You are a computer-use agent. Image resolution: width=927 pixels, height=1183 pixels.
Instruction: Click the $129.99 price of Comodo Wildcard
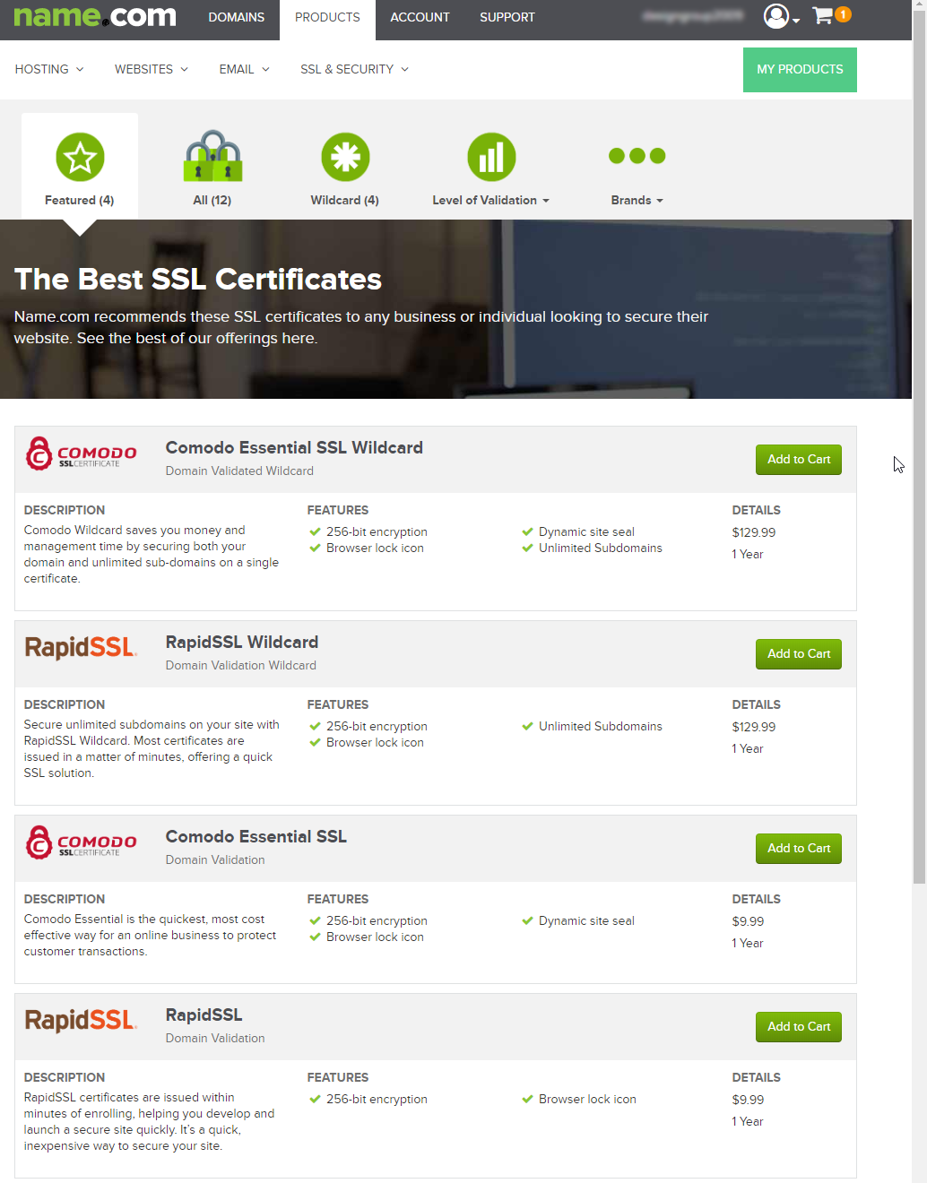754,532
